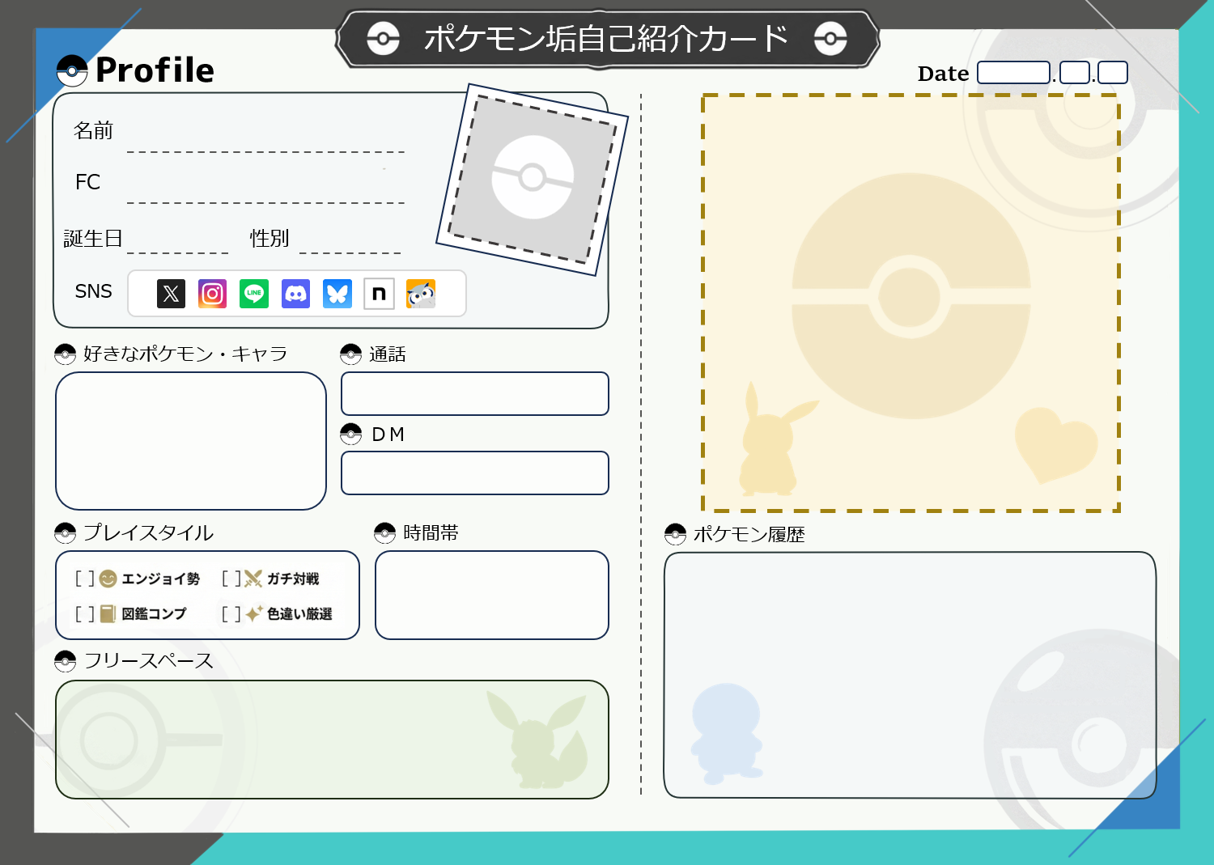The width and height of the screenshot is (1214, 865).
Task: Tick the 色違い厳選 bracket box
Action: tap(231, 614)
